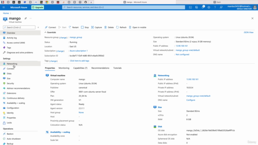Open JSON View link
The width and height of the screenshot is (258, 145).
248,32
